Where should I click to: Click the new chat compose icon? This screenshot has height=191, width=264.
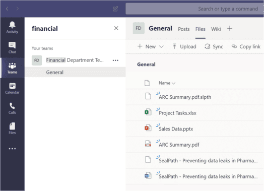[115, 9]
